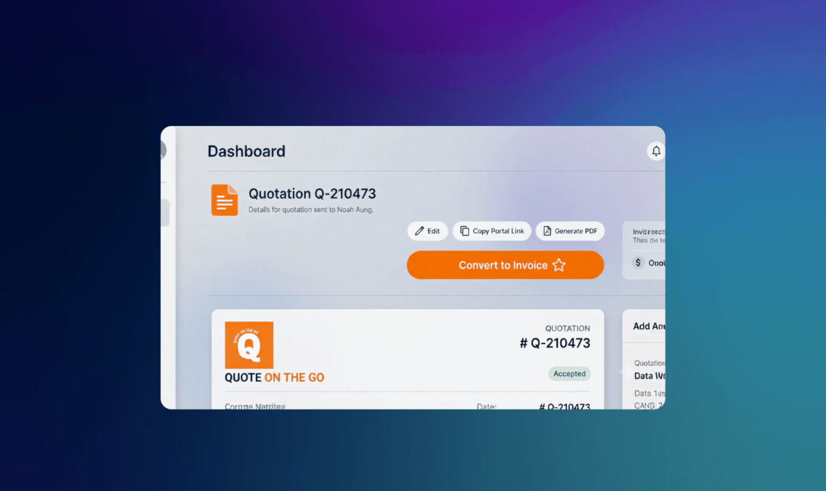Click the Edit button

[x=428, y=231]
